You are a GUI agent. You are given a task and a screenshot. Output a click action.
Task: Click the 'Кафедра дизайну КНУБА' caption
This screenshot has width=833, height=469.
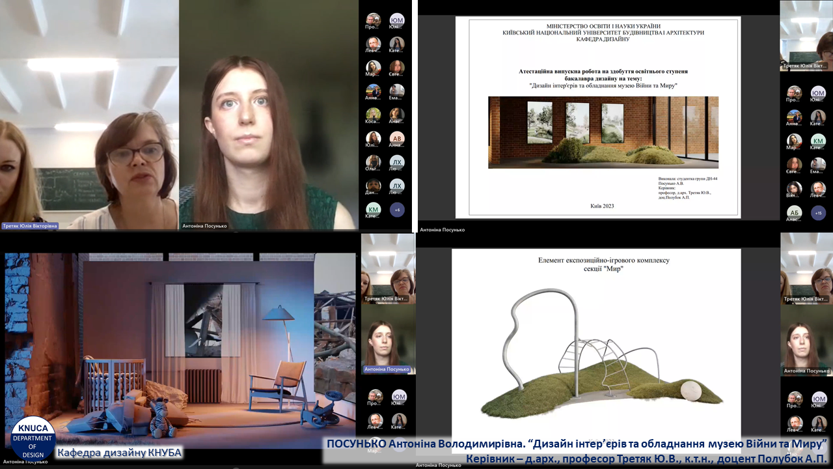click(x=119, y=453)
